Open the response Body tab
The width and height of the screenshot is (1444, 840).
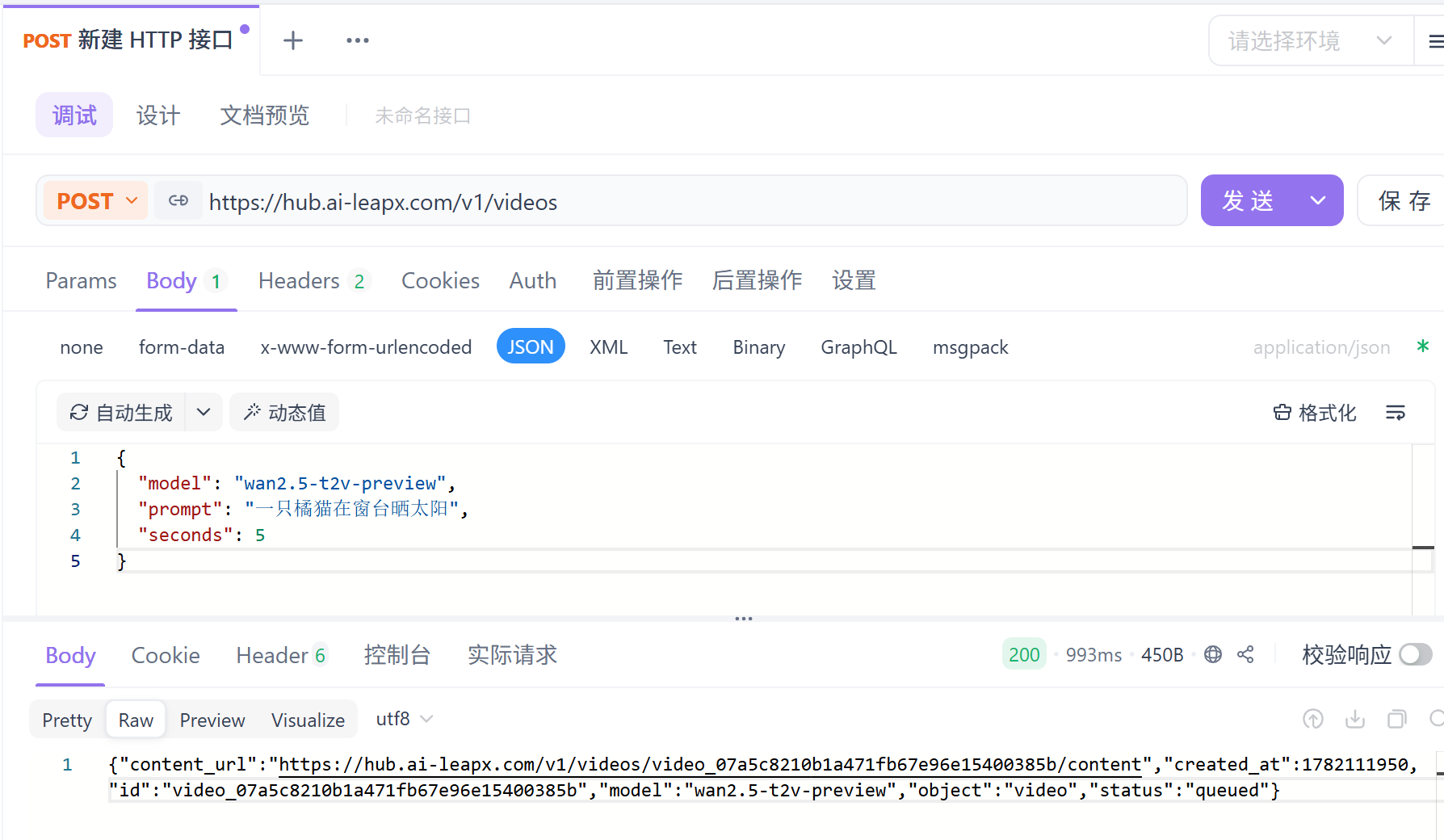tap(70, 655)
